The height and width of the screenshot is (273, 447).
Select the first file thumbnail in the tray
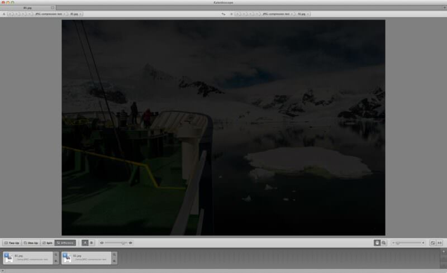pyautogui.click(x=28, y=258)
